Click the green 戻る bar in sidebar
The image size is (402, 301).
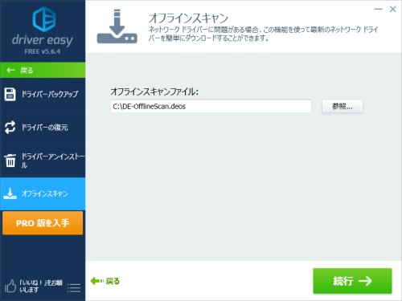point(43,71)
